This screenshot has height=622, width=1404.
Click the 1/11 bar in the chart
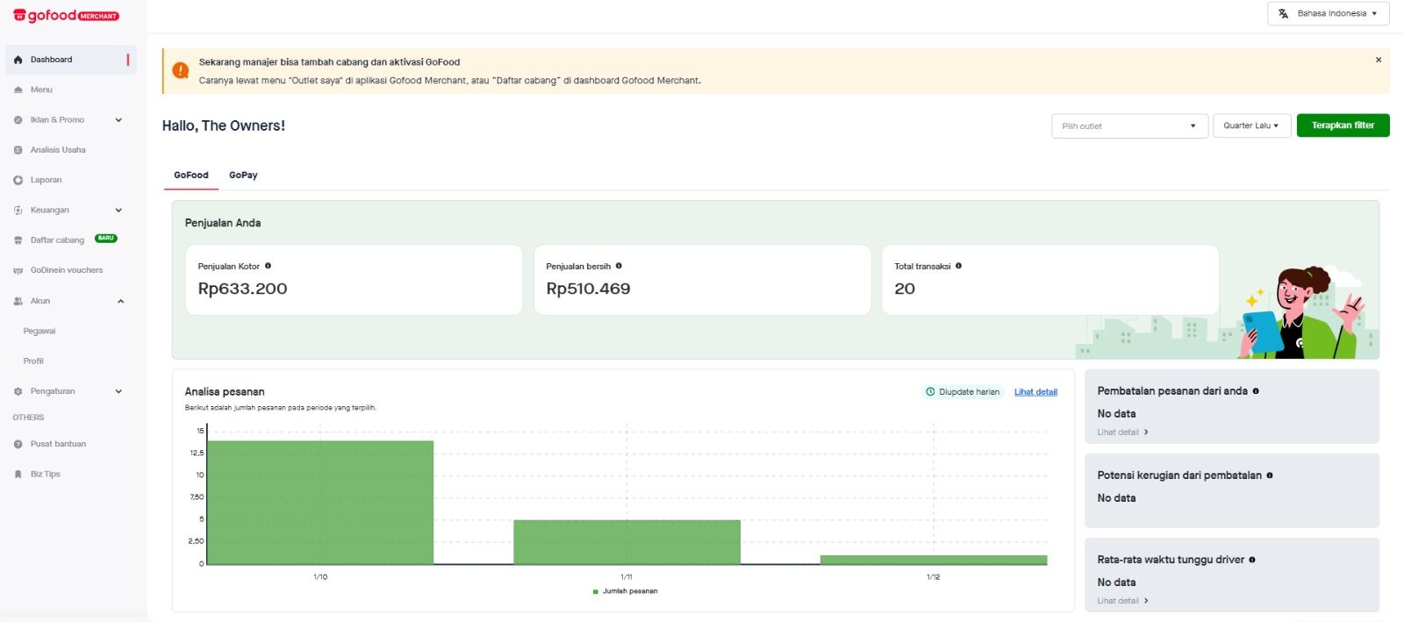[627, 542]
